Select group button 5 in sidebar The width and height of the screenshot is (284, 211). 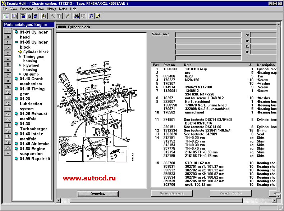(x=8, y=64)
